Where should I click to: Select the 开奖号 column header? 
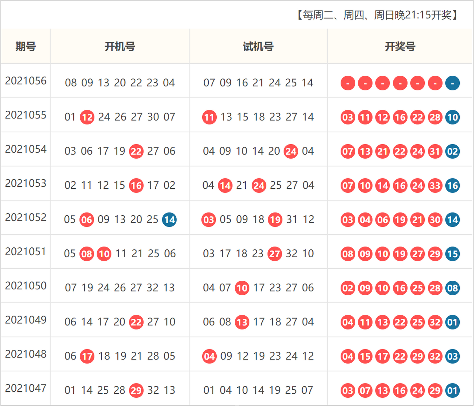pos(400,47)
